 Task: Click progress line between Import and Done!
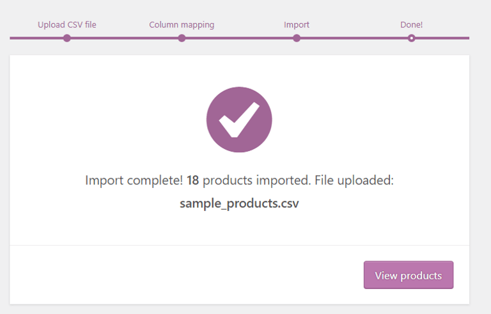point(354,38)
